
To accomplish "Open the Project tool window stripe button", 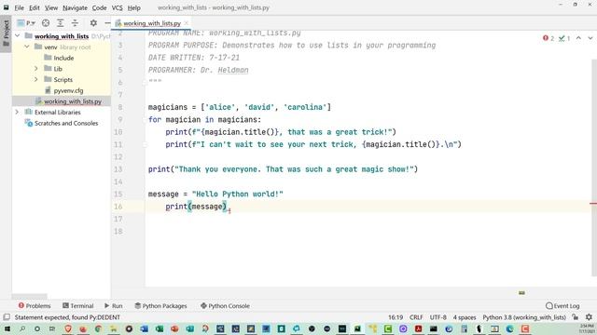I will (x=6, y=33).
